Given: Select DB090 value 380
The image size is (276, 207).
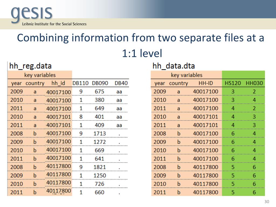Looking at the screenshot, I should (x=99, y=100).
